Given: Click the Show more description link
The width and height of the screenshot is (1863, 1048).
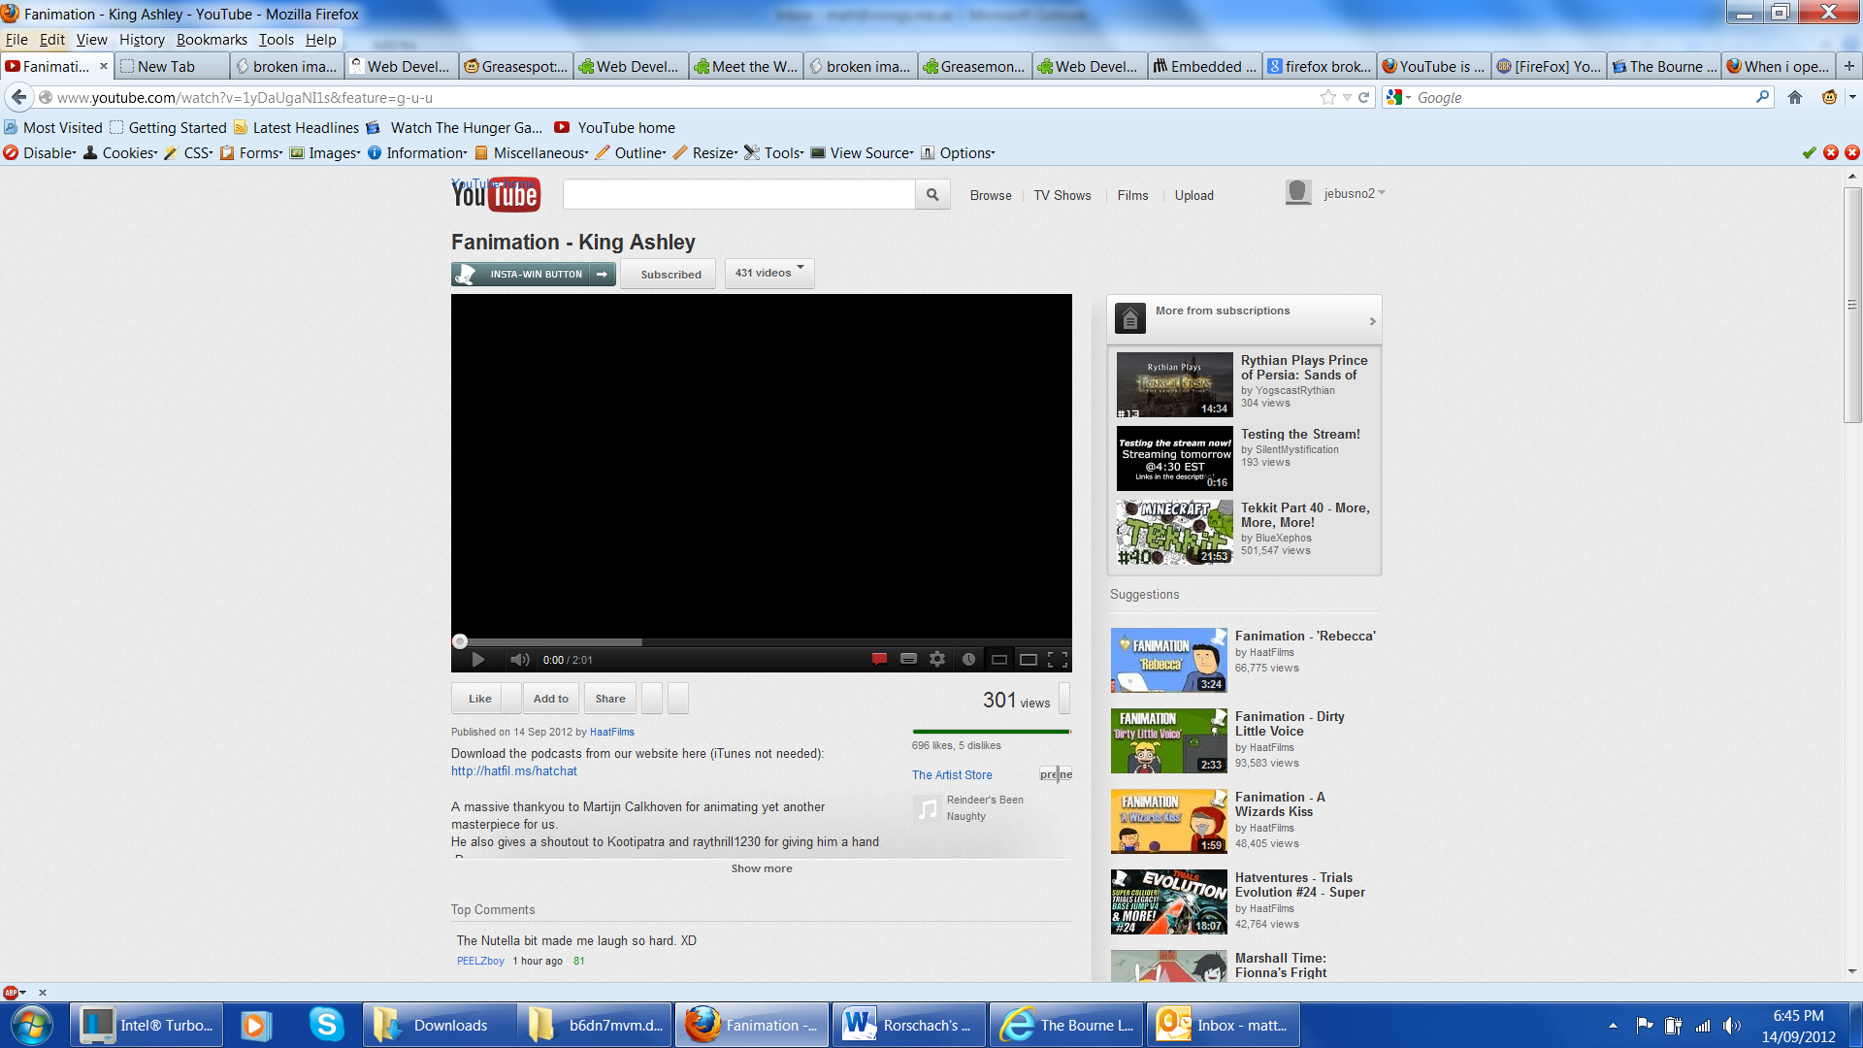Looking at the screenshot, I should pyautogui.click(x=762, y=868).
